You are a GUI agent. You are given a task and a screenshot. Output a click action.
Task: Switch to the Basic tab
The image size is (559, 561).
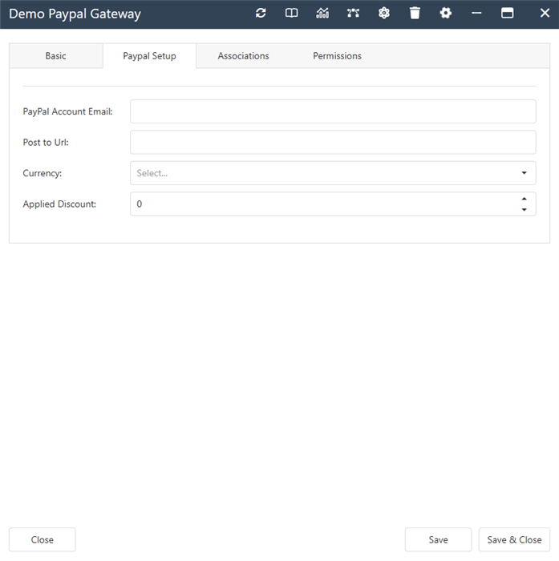coord(56,56)
